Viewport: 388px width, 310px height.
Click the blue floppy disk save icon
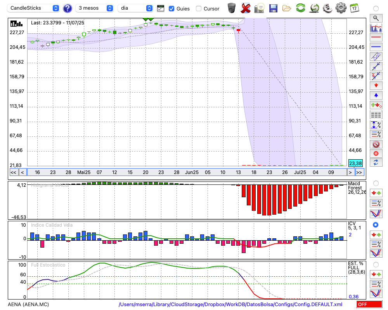coord(273,8)
